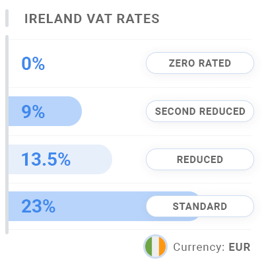264x264 pixels.
Task: Click the IRELAND VAT RATES heading
Action: coord(92,18)
